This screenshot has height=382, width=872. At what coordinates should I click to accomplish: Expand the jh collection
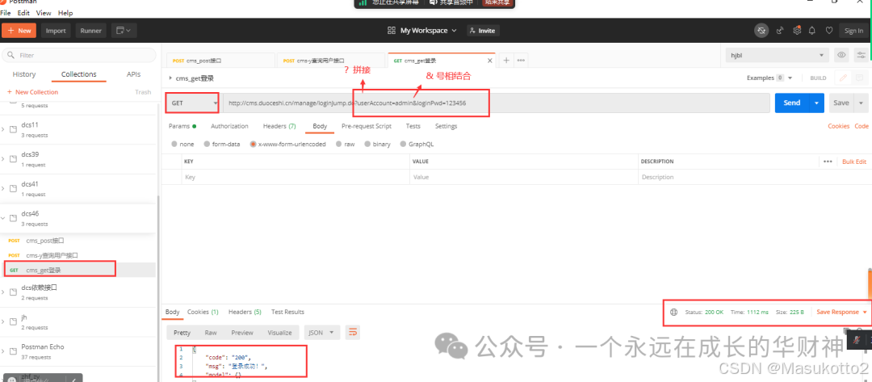(x=2, y=321)
